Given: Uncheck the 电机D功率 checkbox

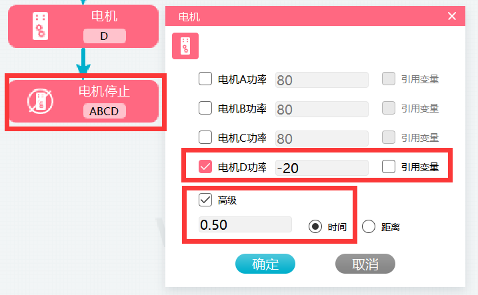Looking at the screenshot, I should tap(205, 166).
